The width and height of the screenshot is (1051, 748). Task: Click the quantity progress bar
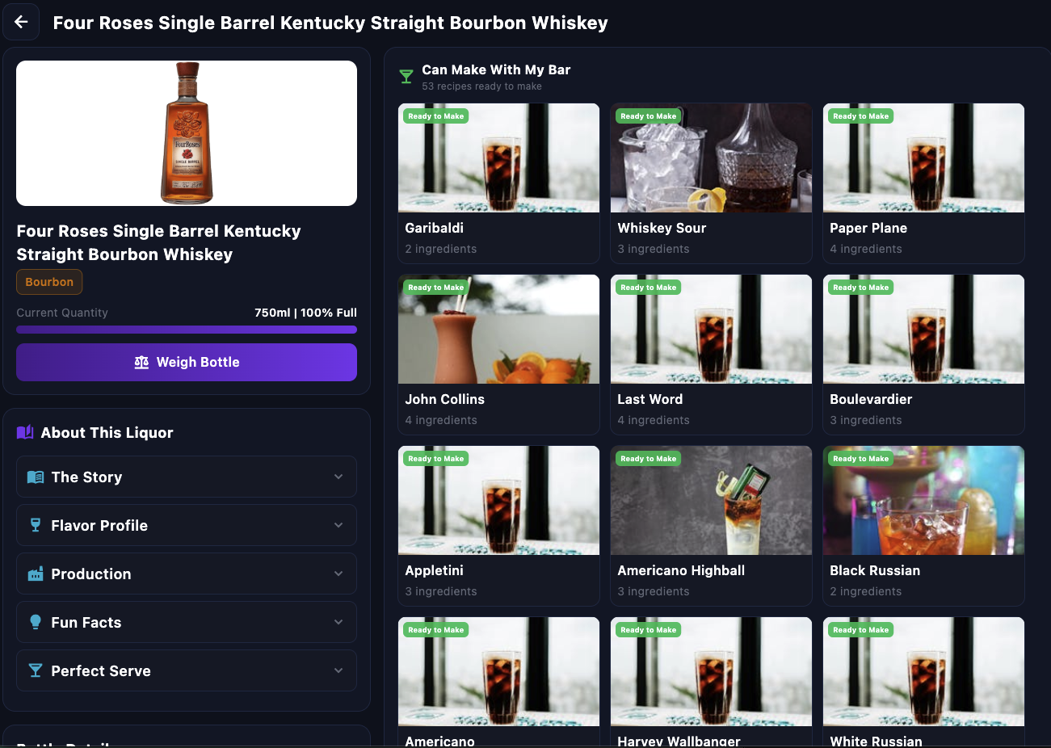(187, 330)
